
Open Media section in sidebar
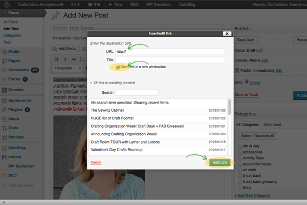pyautogui.click(x=14, y=51)
